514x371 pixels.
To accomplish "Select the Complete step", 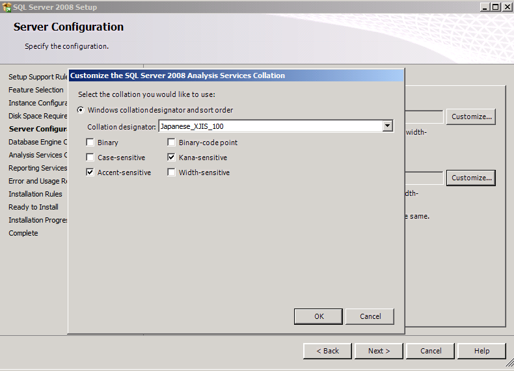I will pyautogui.click(x=23, y=233).
